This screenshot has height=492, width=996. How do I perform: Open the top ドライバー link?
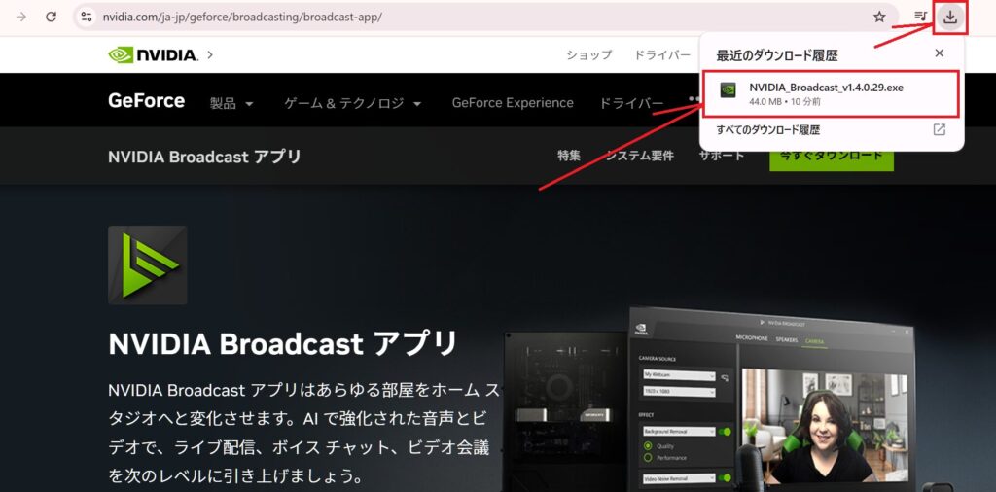click(x=661, y=55)
